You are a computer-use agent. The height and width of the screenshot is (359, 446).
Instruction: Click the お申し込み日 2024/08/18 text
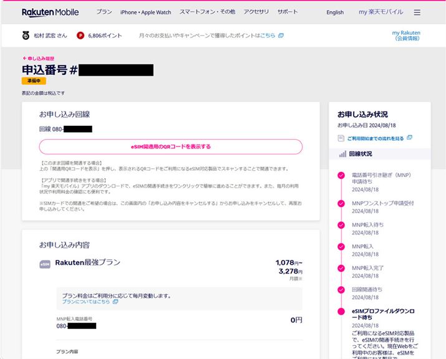pyautogui.click(x=367, y=125)
